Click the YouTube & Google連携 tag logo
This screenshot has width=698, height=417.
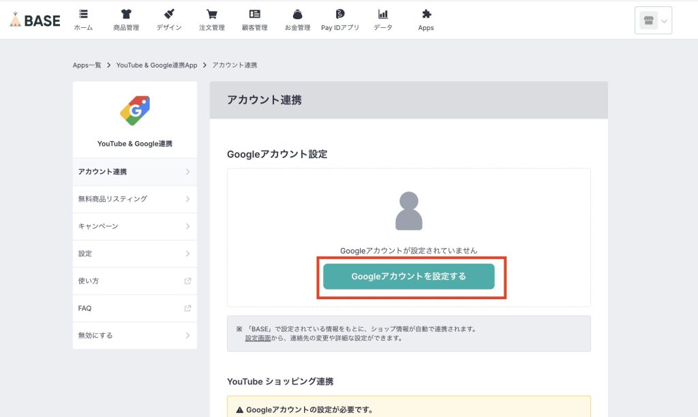click(135, 110)
